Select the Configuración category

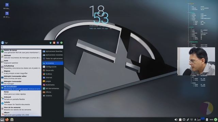click(53, 67)
